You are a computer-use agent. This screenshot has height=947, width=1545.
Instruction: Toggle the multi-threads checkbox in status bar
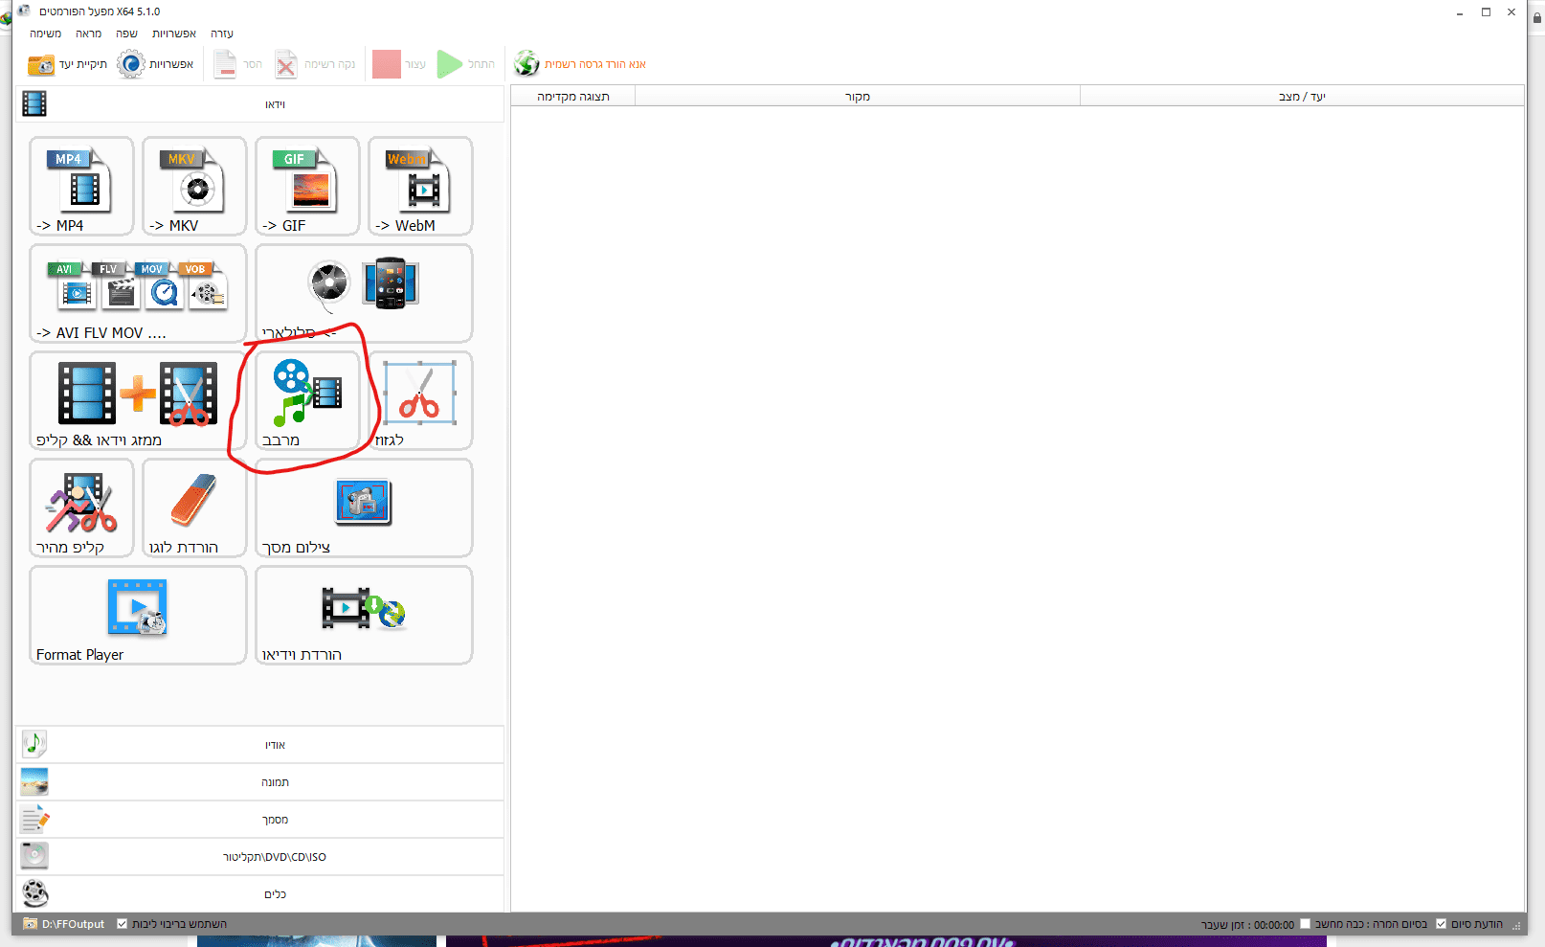[122, 924]
